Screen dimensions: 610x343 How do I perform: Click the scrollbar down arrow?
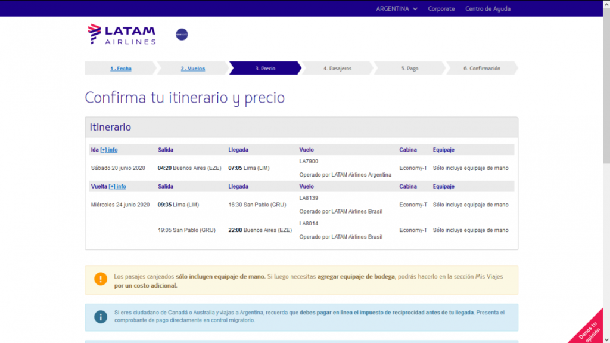click(606, 340)
